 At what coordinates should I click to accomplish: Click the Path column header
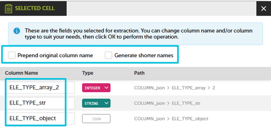pyautogui.click(x=139, y=73)
